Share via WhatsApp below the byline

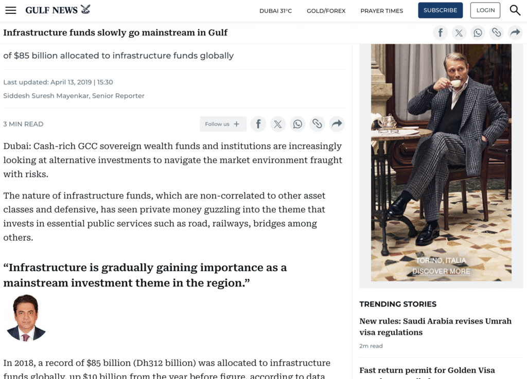[x=297, y=124]
